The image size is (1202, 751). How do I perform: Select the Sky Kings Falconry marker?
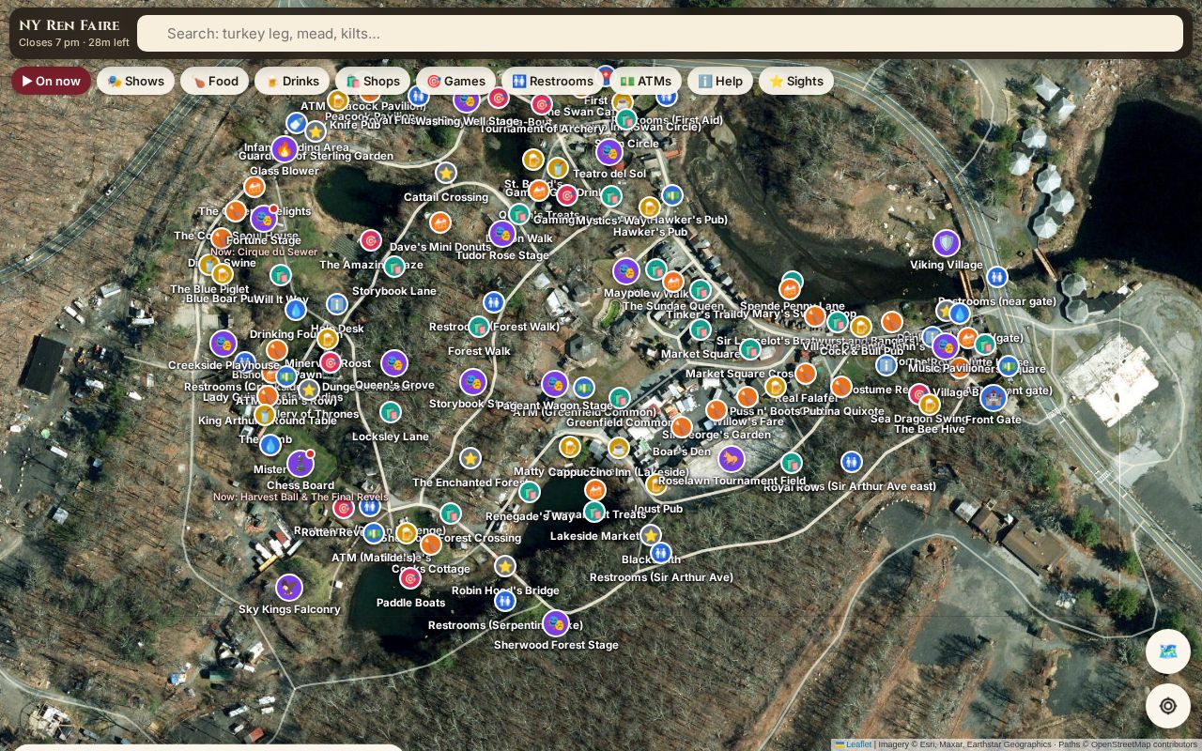click(289, 588)
